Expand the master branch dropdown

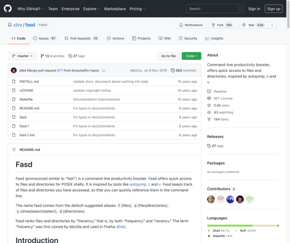(x=22, y=56)
